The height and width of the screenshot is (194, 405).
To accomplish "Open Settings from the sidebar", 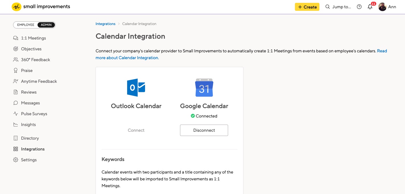I will tap(28, 160).
